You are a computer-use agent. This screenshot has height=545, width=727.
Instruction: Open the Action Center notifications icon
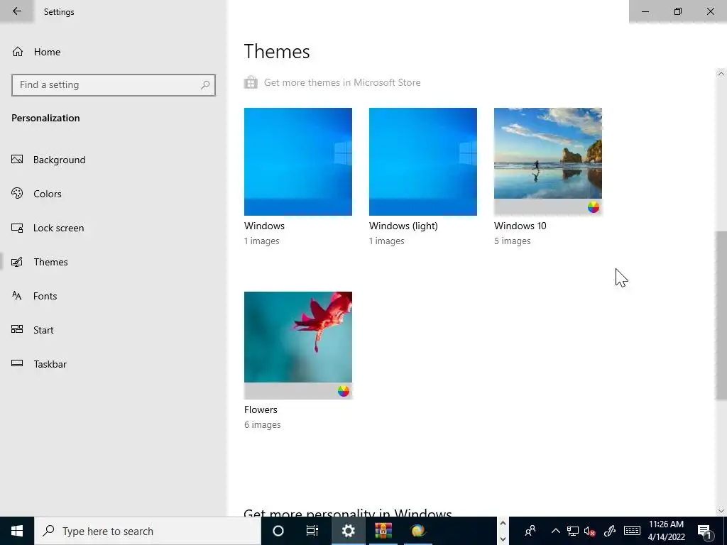[704, 531]
